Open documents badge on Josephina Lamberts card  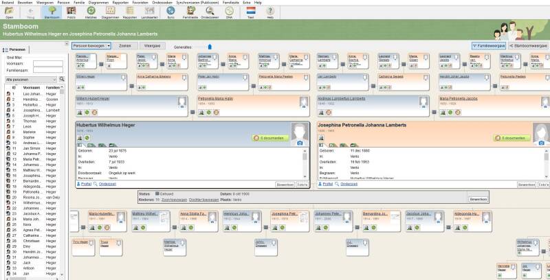[511, 138]
